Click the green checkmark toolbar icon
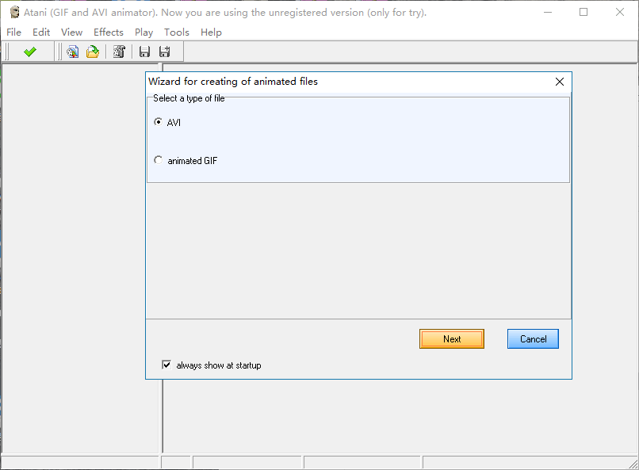The width and height of the screenshot is (639, 470). pos(30,52)
